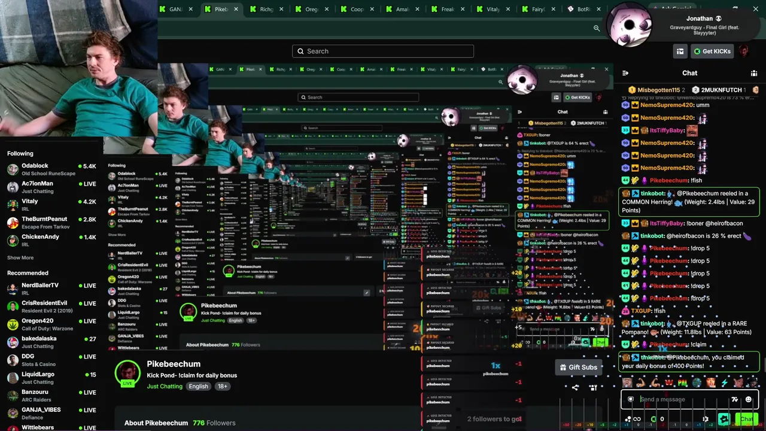Collapse the chat panel with arrow icon
The width and height of the screenshot is (766, 431).
pyautogui.click(x=625, y=73)
